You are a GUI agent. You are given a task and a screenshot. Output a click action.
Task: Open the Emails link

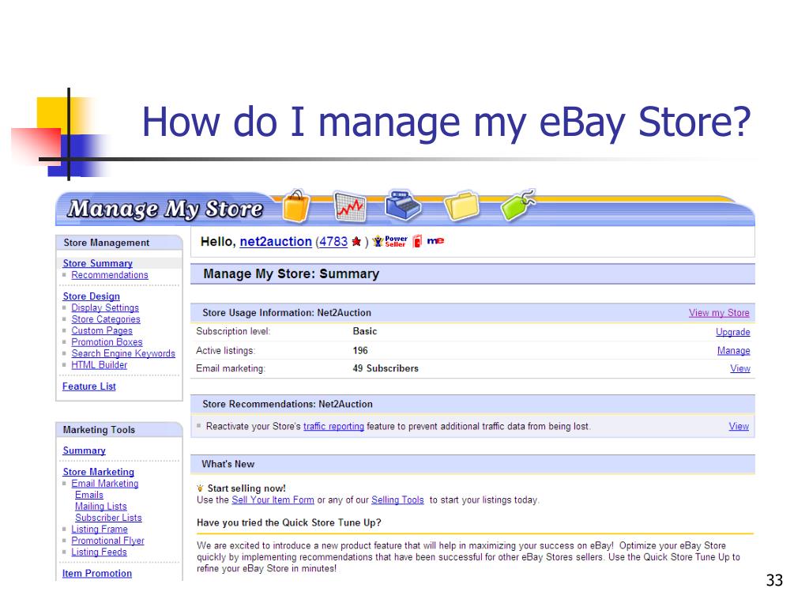click(89, 495)
